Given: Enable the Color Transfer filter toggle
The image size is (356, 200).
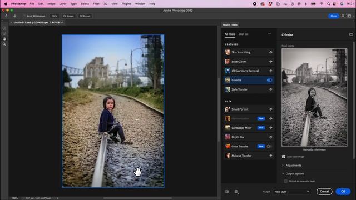Looking at the screenshot, I should tap(269, 146).
